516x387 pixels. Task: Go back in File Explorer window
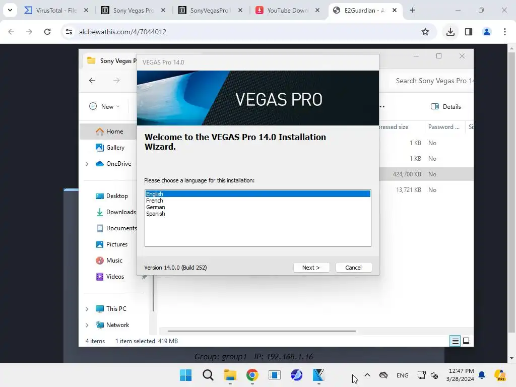[92, 80]
